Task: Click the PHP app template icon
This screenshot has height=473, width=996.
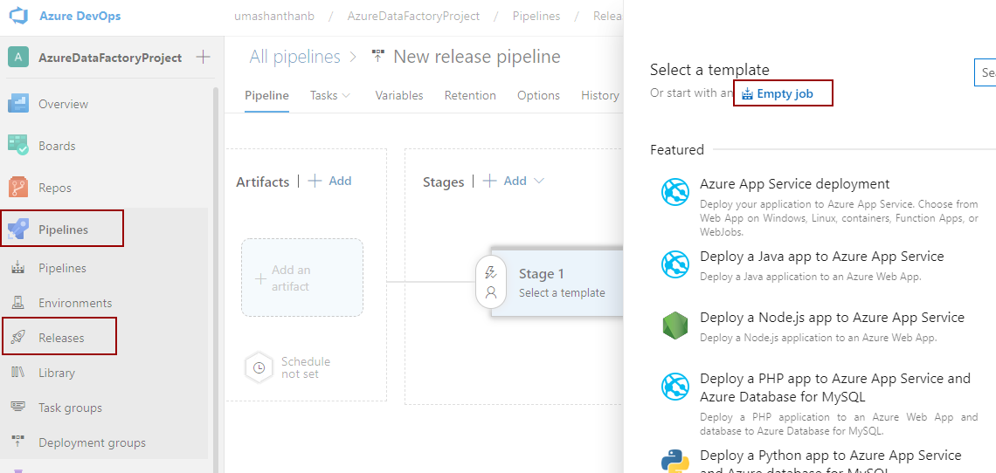Action: click(674, 386)
